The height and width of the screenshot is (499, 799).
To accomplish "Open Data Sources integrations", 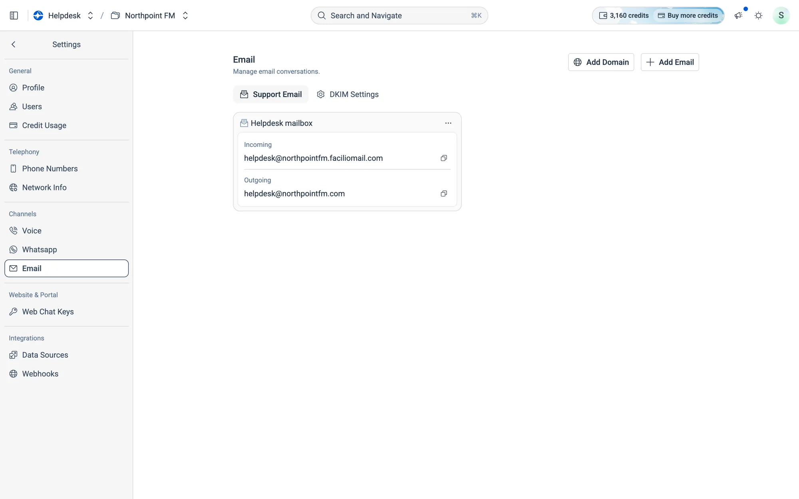I will tap(66, 355).
